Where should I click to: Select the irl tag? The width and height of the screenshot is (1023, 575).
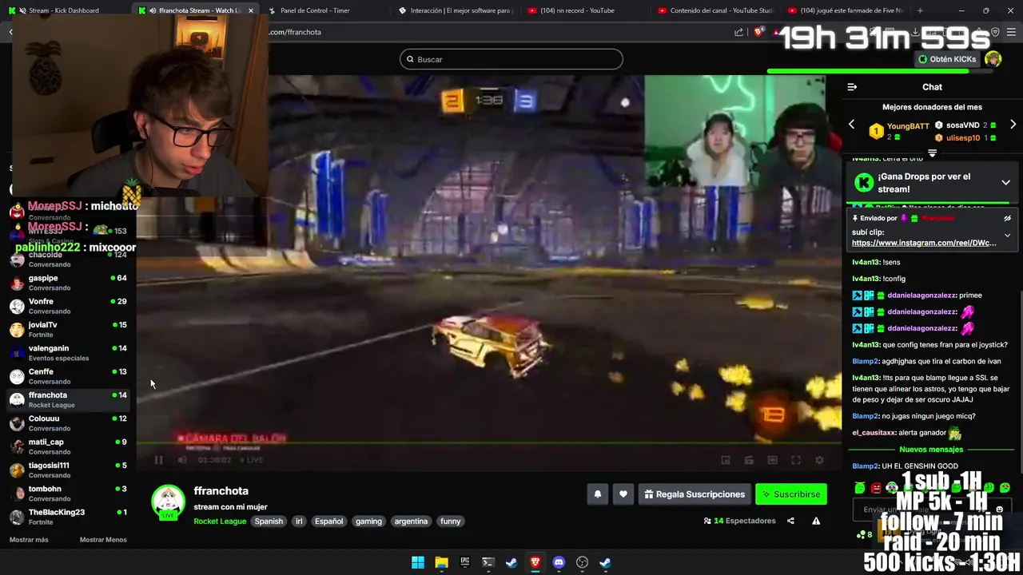click(x=299, y=521)
